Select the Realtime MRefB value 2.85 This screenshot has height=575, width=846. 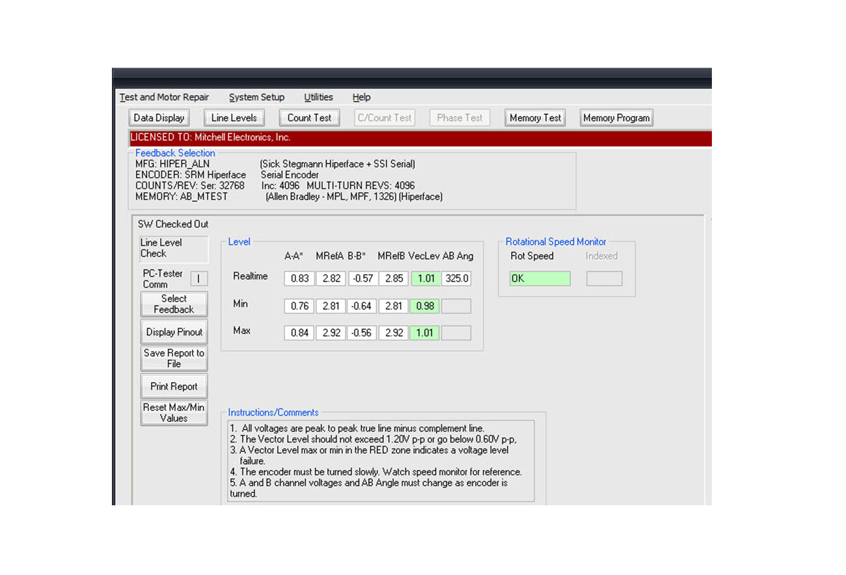click(394, 278)
